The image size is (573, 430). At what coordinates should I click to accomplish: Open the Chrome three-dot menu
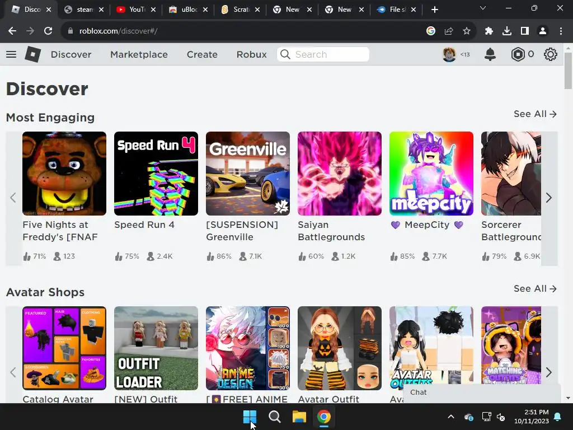(561, 31)
